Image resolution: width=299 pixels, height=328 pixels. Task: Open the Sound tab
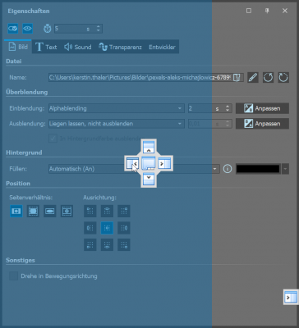(x=78, y=47)
